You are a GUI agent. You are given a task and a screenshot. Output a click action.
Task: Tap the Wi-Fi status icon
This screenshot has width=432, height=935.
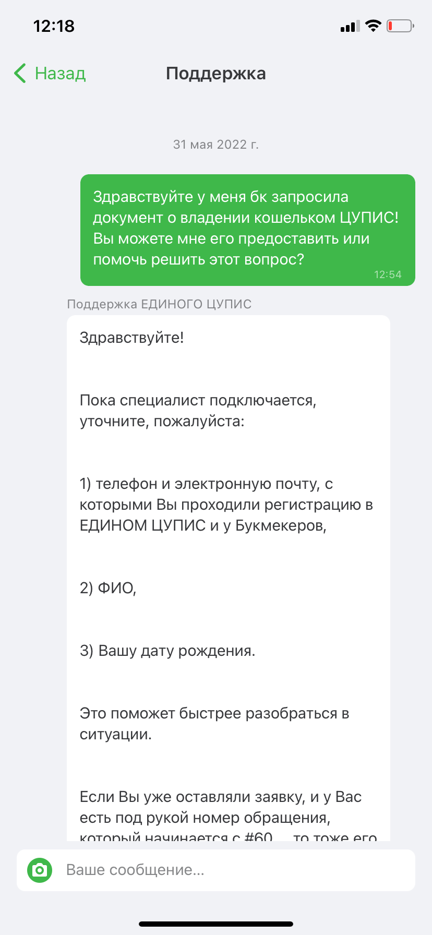[x=373, y=26]
